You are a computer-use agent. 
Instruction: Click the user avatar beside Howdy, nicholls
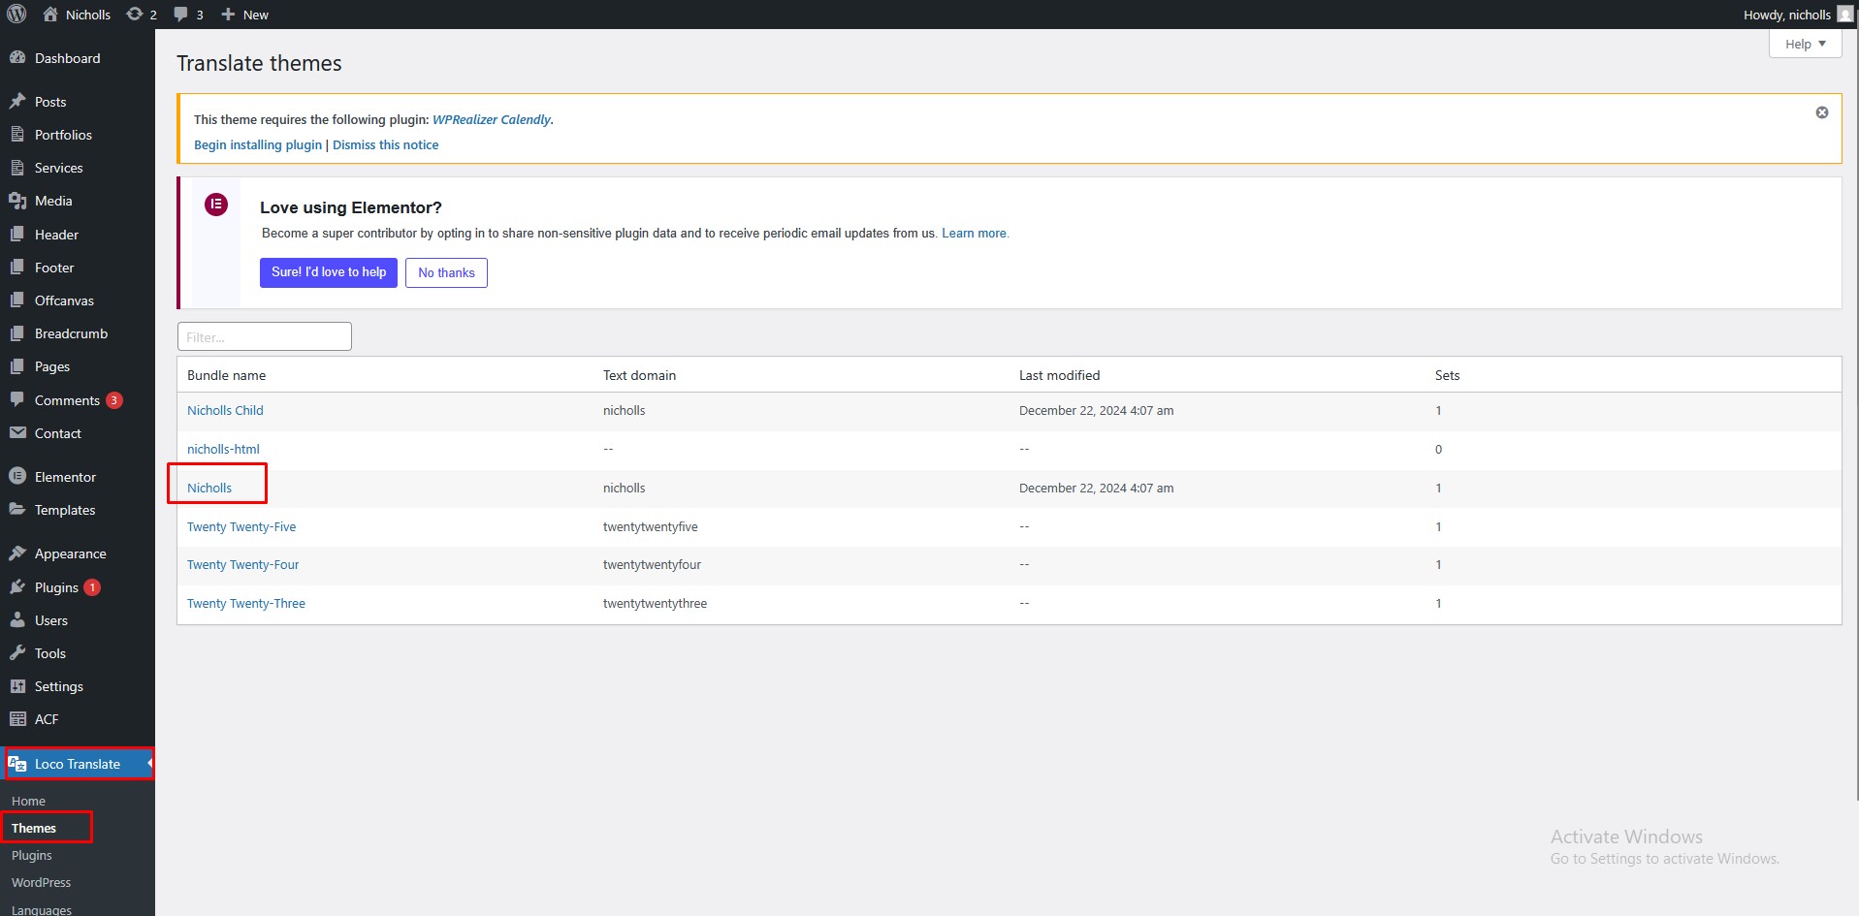(1844, 15)
